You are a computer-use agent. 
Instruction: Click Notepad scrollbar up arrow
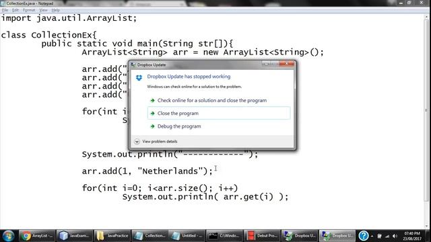point(427,16)
